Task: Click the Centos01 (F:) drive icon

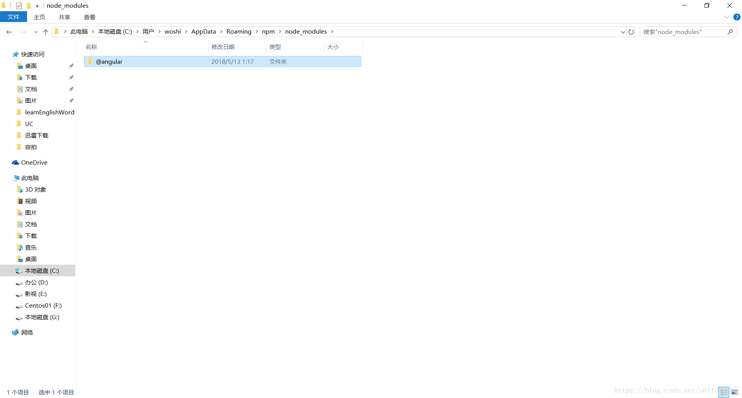Action: pos(19,306)
